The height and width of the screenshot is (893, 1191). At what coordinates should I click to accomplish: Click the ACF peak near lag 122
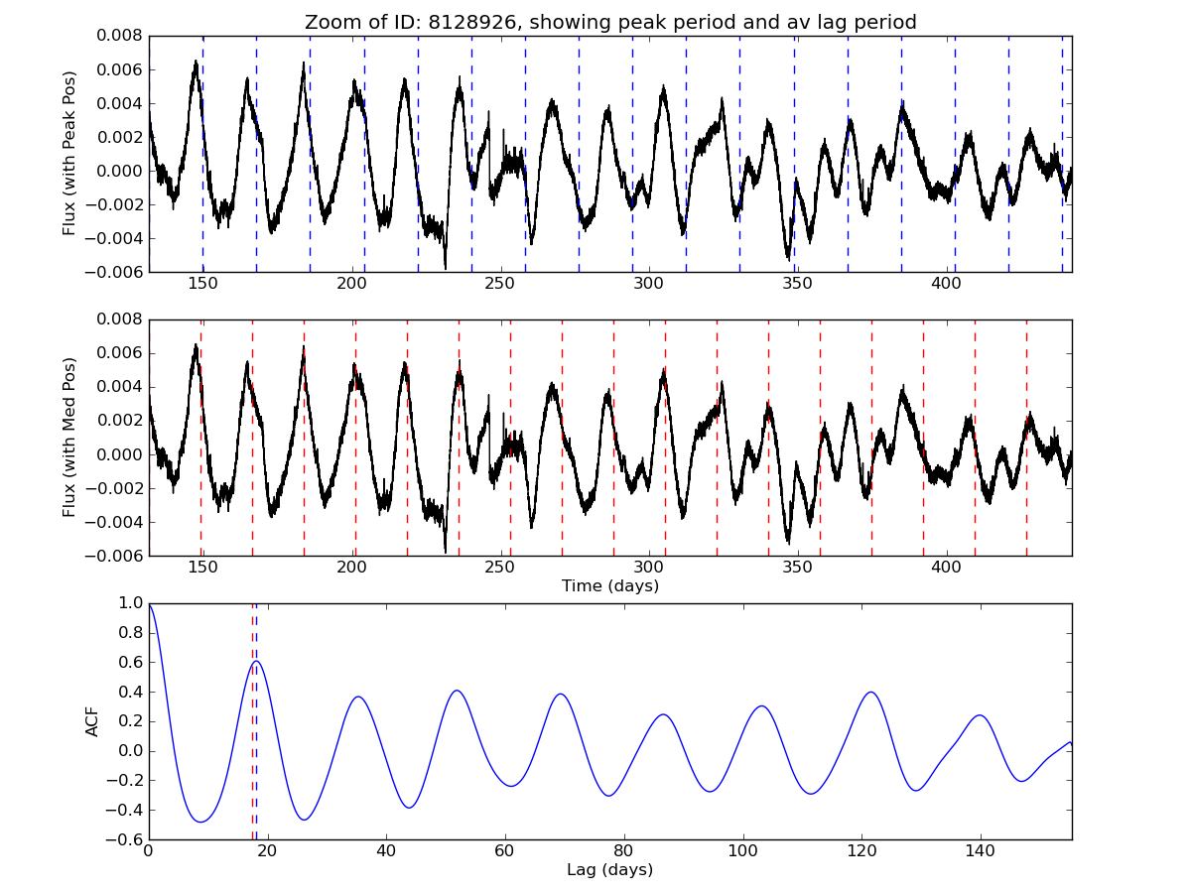tap(870, 692)
